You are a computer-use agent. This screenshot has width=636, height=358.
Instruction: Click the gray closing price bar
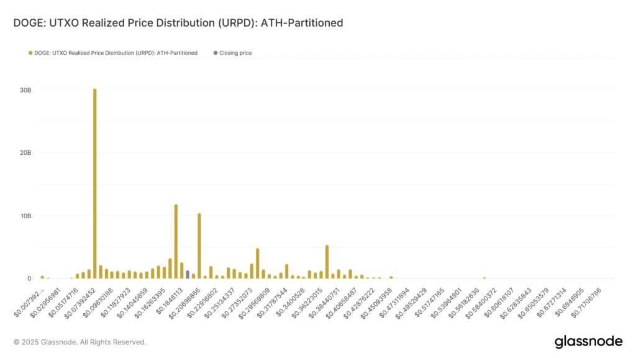(x=188, y=274)
